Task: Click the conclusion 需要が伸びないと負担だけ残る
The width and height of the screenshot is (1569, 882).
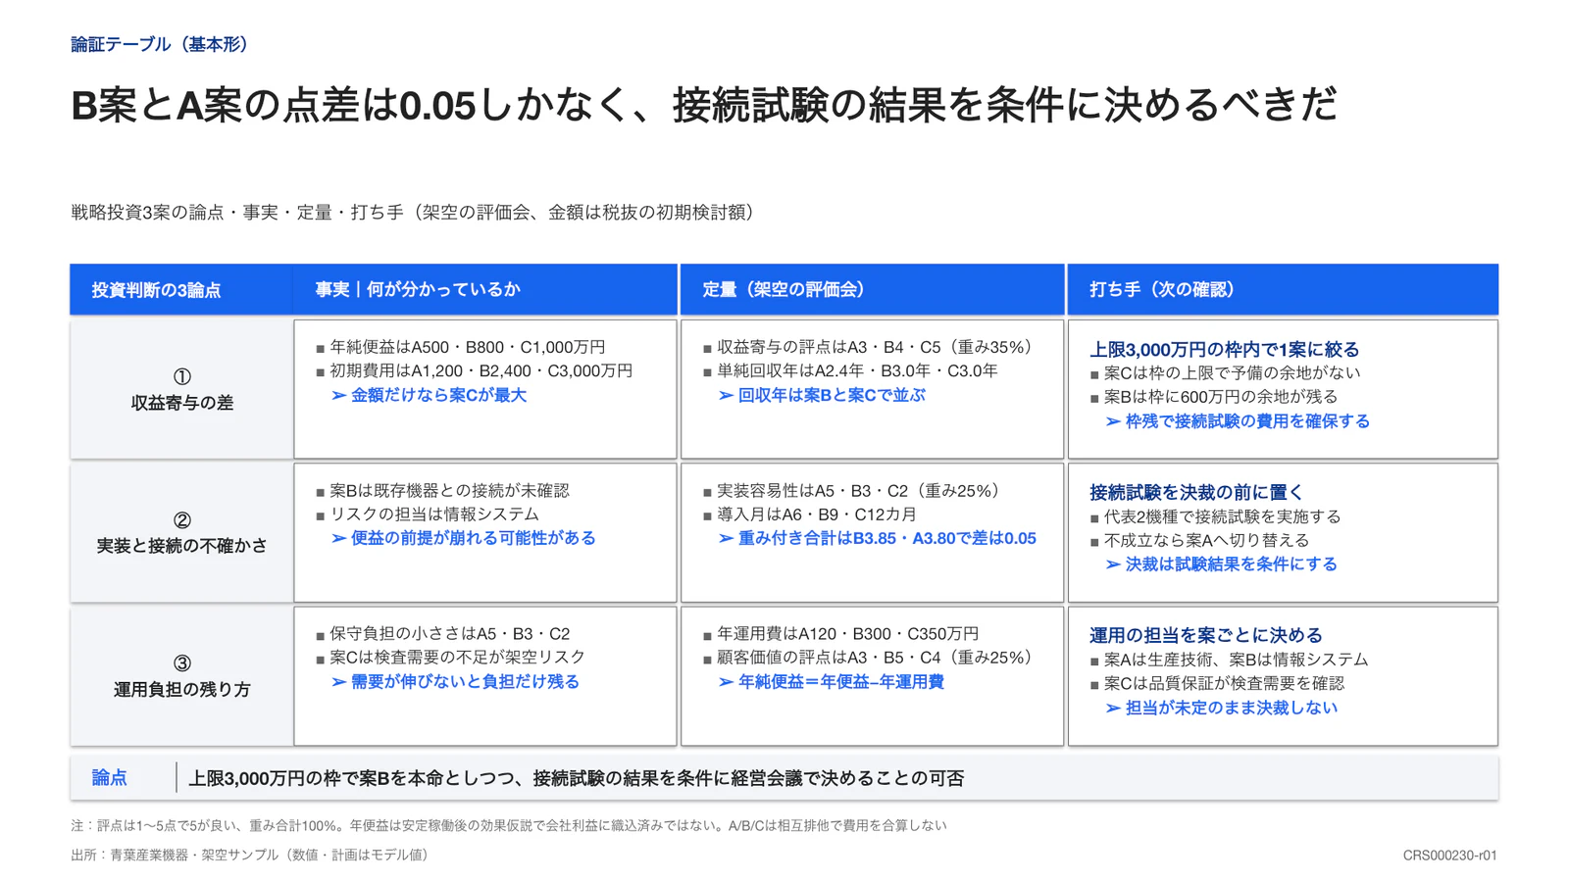Action: (456, 681)
